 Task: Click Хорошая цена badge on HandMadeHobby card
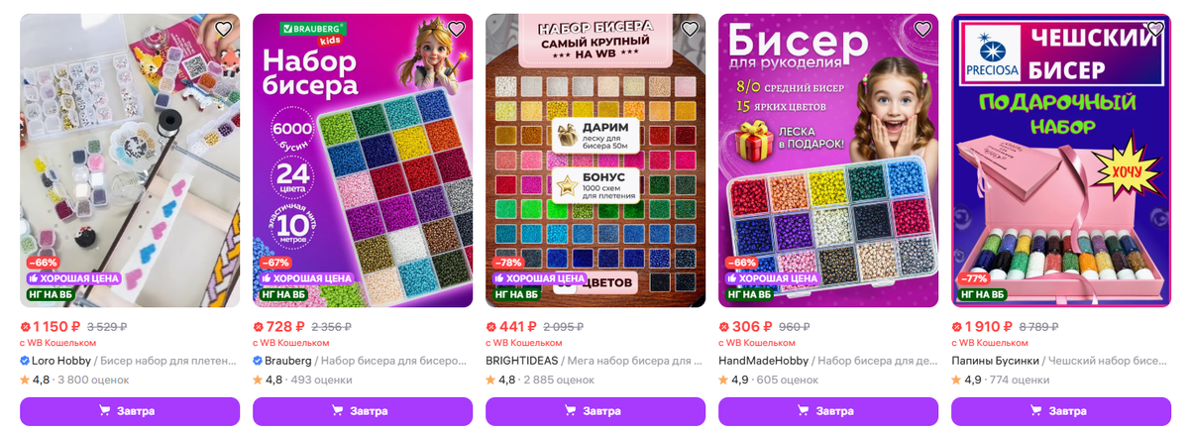[x=770, y=278]
